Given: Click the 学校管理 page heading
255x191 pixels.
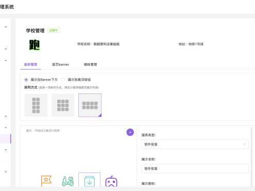Looking at the screenshot, I should pyautogui.click(x=35, y=30).
